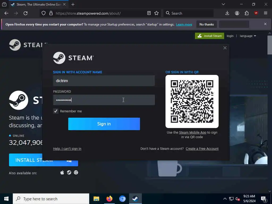Image resolution: width=272 pixels, height=204 pixels.
Task: Click No thanks in the notification bar
Action: coord(207,24)
